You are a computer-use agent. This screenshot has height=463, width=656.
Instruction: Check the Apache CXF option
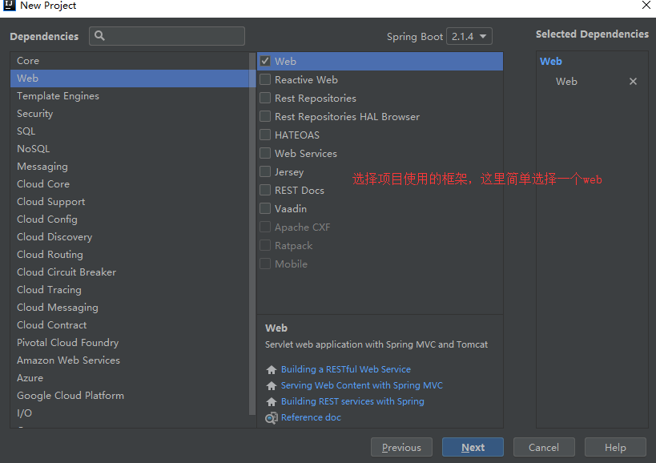(x=265, y=227)
